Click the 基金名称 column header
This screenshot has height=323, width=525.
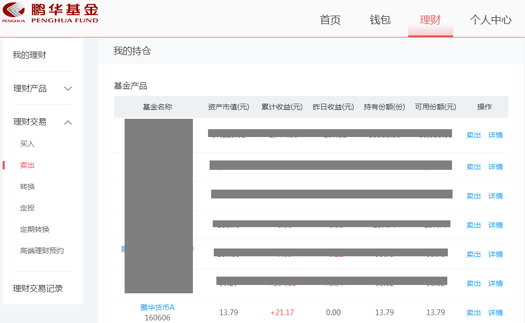point(157,107)
